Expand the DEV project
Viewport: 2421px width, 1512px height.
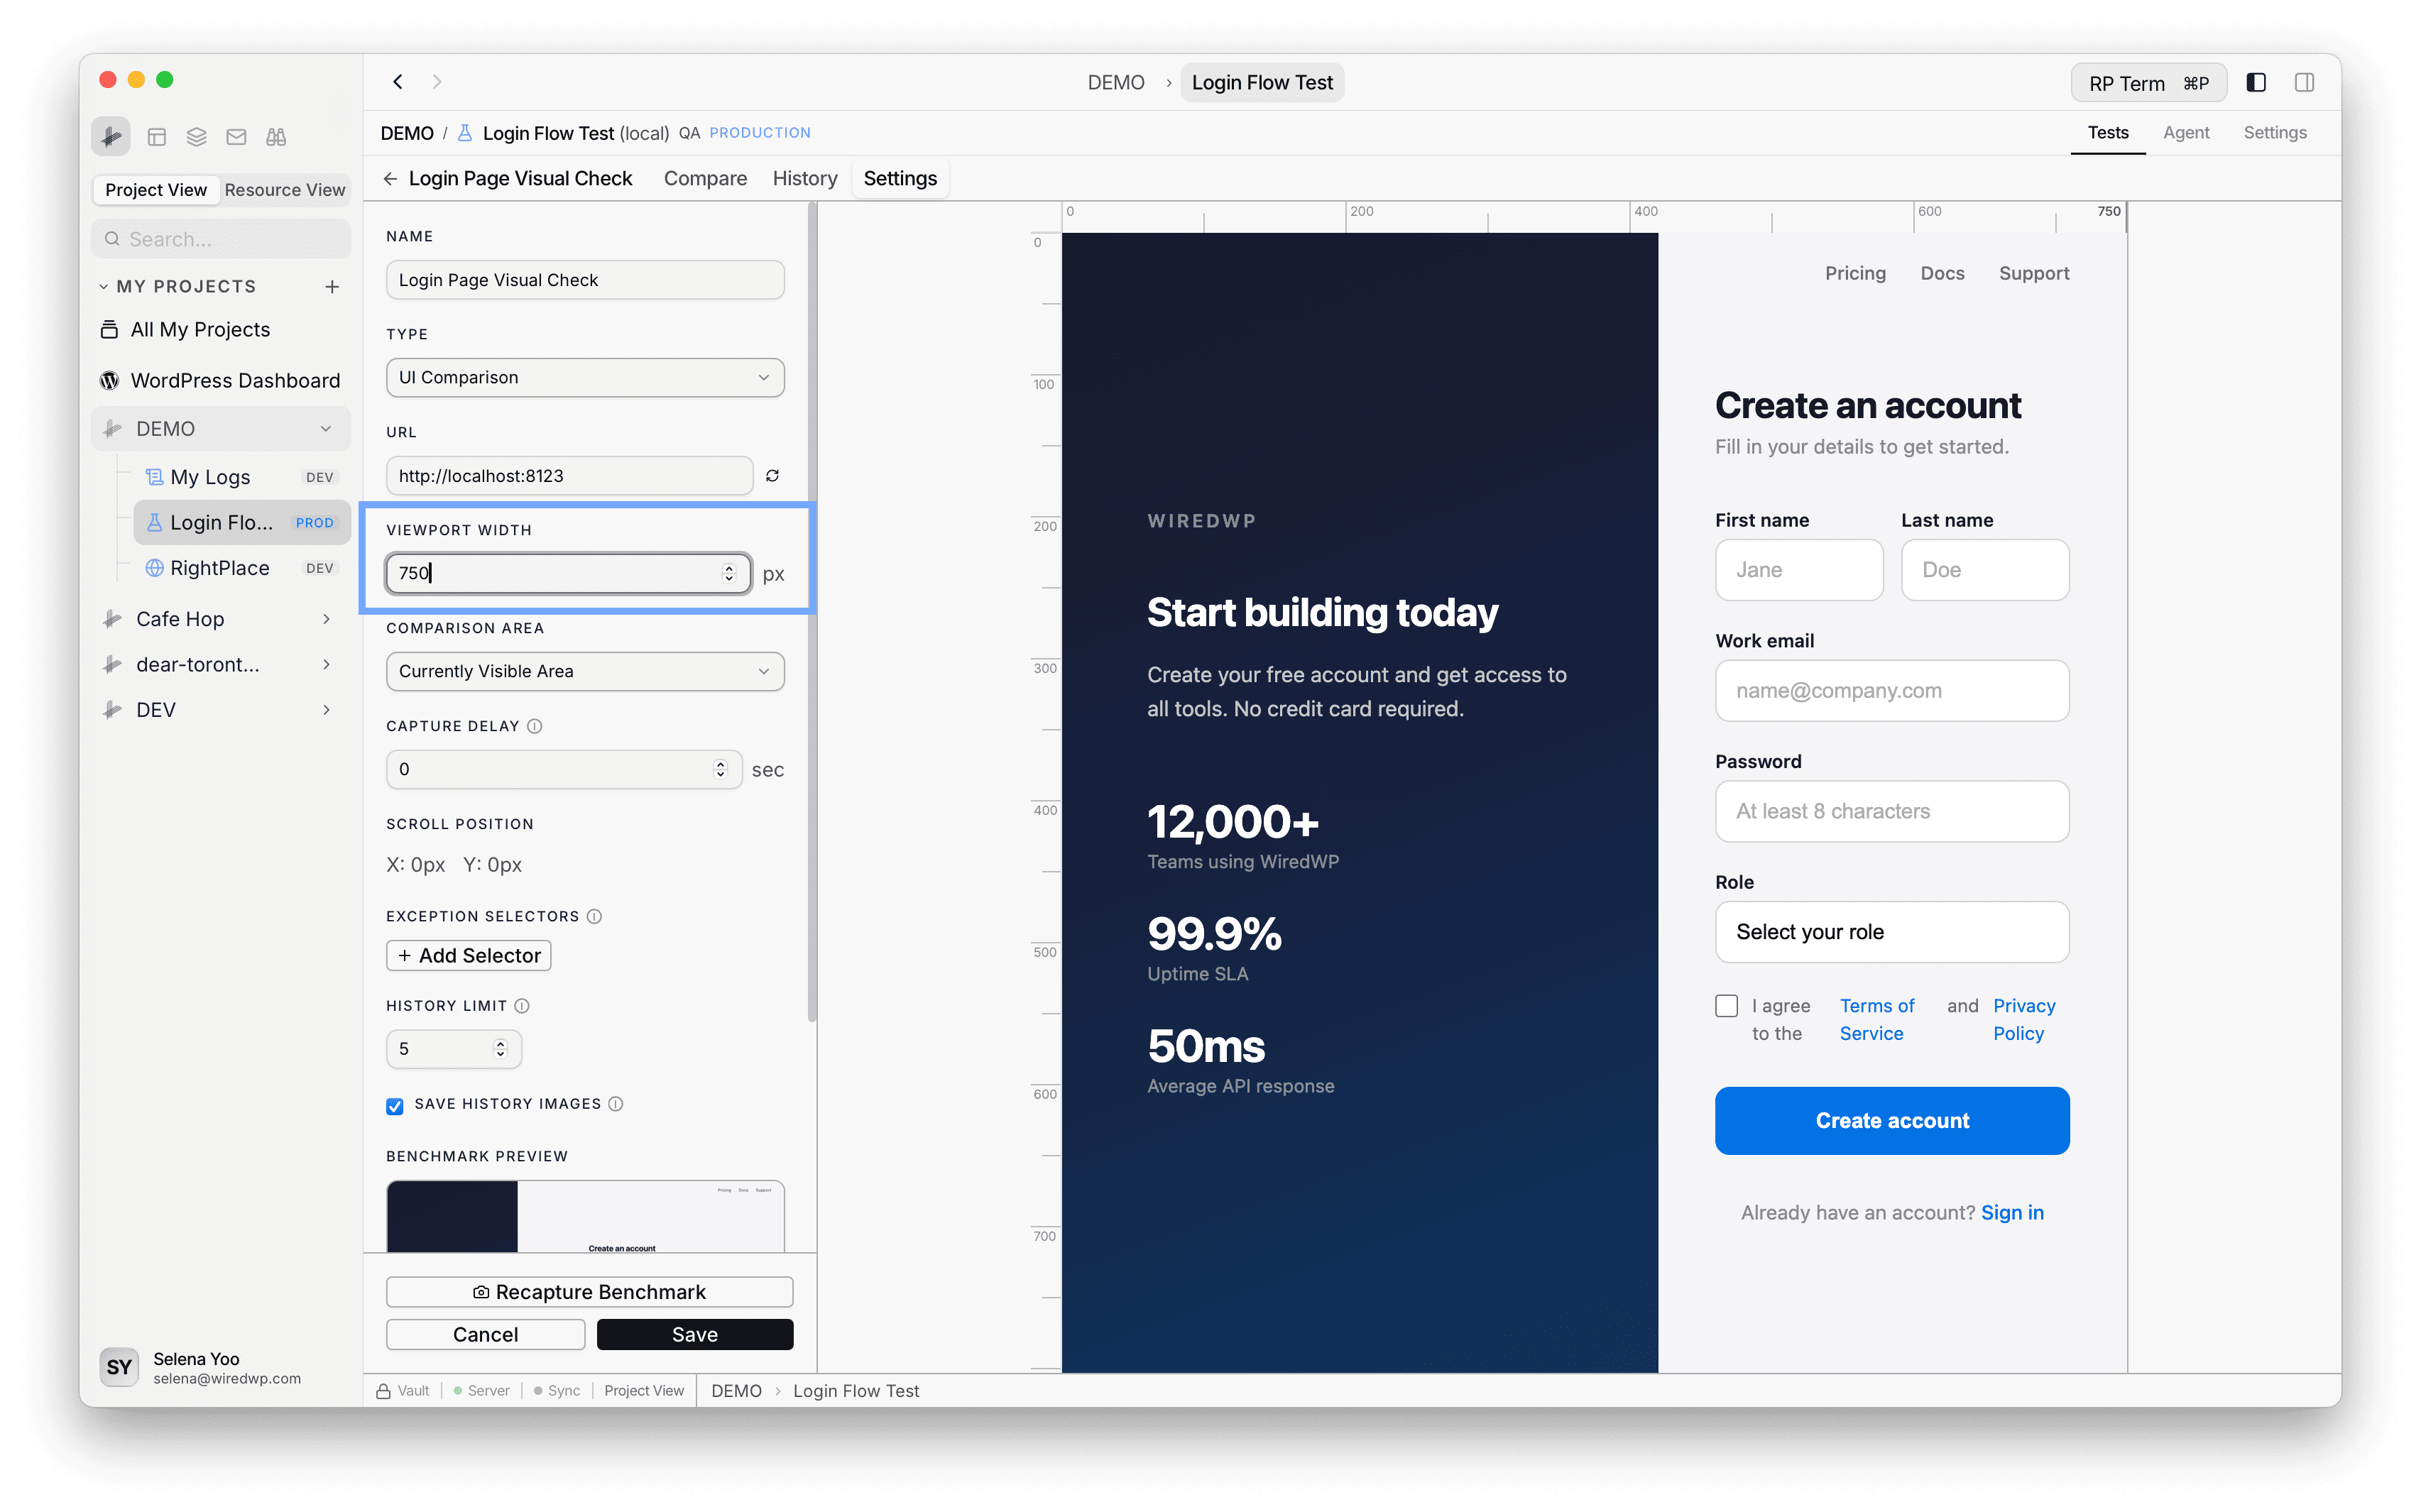[326, 710]
